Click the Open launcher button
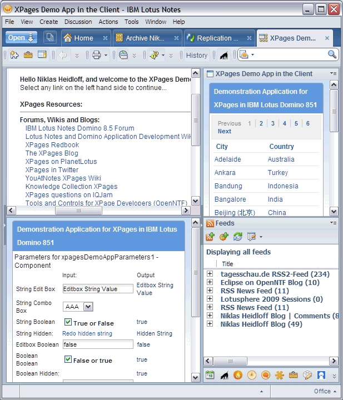Screen dimensions: 343x400 [x=21, y=38]
